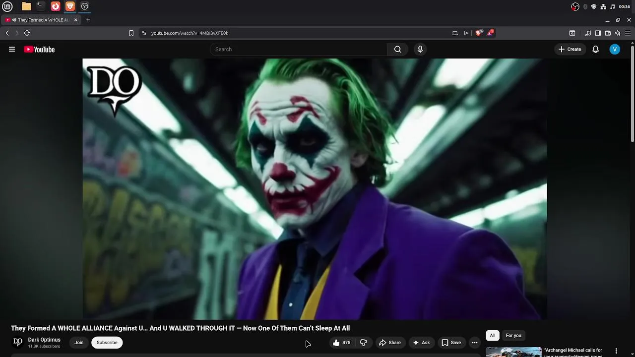Open the account avatar menu V

click(615, 49)
